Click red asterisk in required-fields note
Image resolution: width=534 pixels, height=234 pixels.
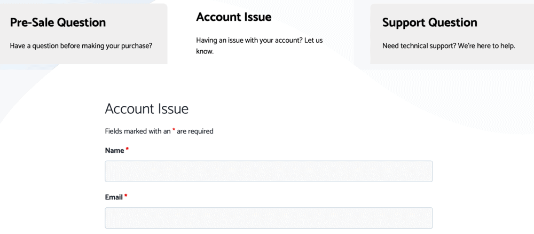pyautogui.click(x=174, y=131)
